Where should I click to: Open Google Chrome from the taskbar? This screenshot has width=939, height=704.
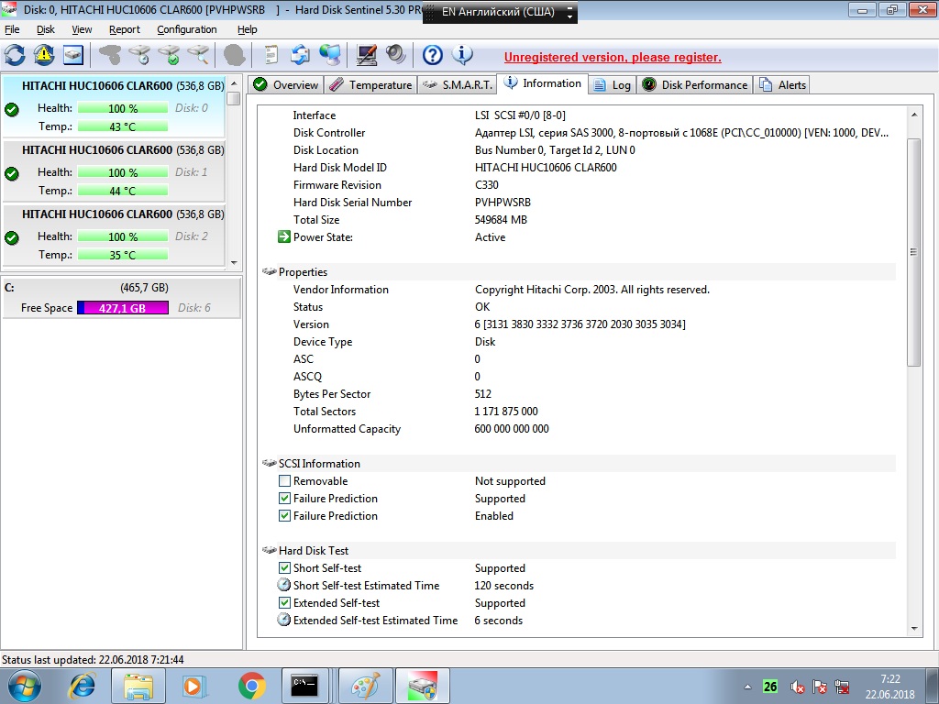[251, 686]
